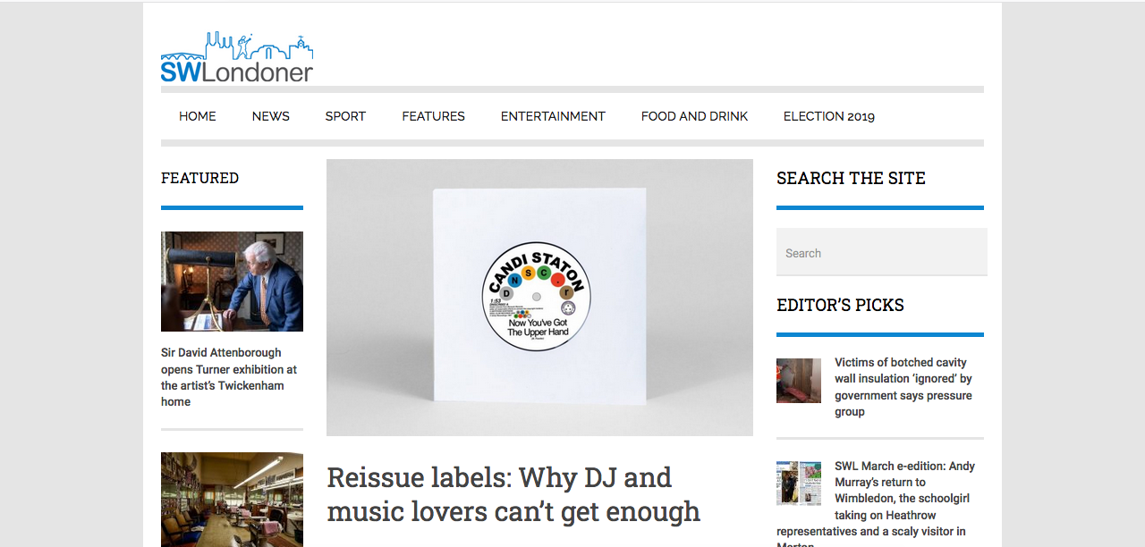The image size is (1145, 547).
Task: Open the HOME menu item
Action: pyautogui.click(x=198, y=116)
